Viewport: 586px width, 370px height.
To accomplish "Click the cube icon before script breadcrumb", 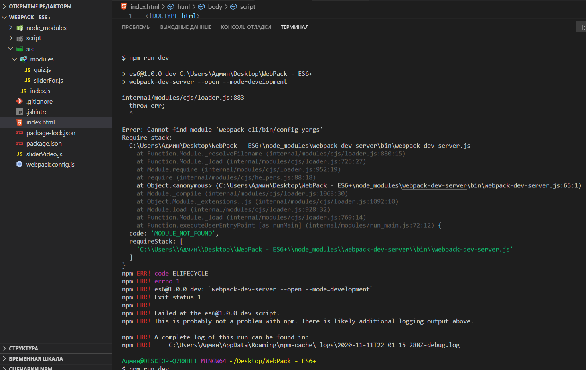I will pos(234,7).
